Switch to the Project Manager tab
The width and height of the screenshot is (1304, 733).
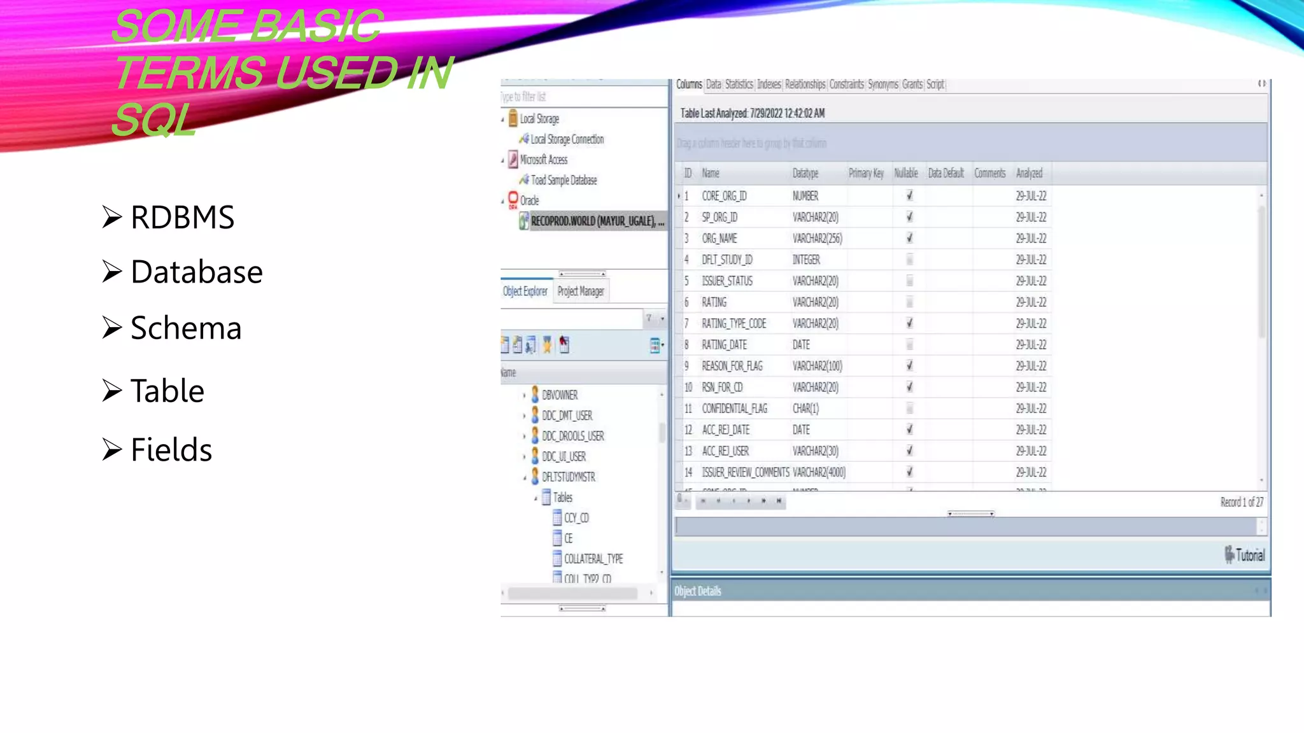[x=581, y=291]
